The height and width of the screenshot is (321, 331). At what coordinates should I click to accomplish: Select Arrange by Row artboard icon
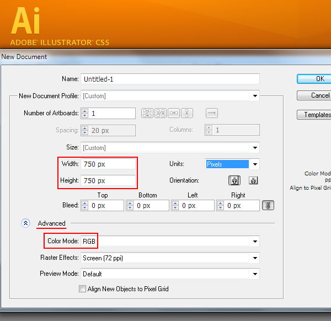(x=174, y=113)
